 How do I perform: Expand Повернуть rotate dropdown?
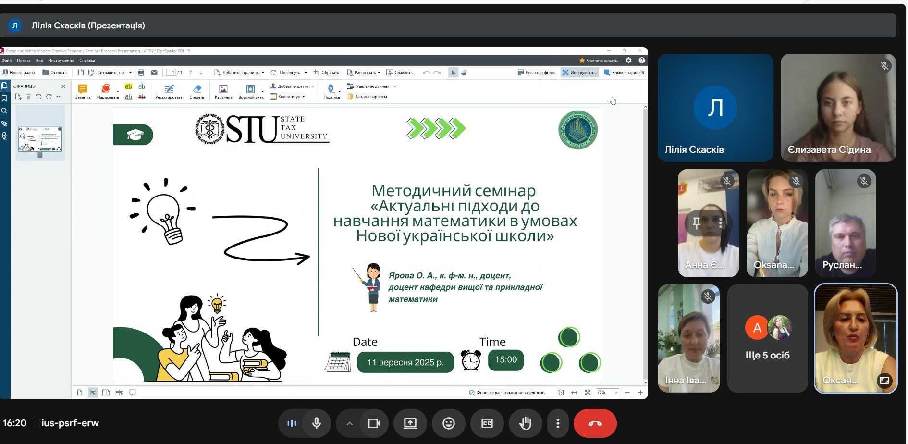[x=306, y=73]
